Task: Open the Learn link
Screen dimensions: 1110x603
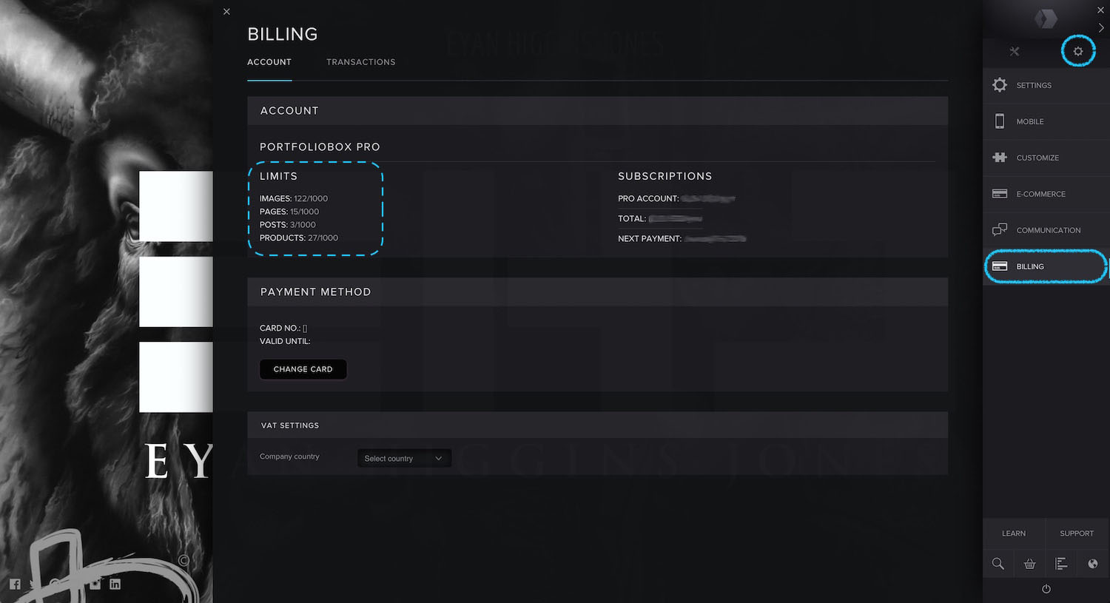Action: [1014, 533]
